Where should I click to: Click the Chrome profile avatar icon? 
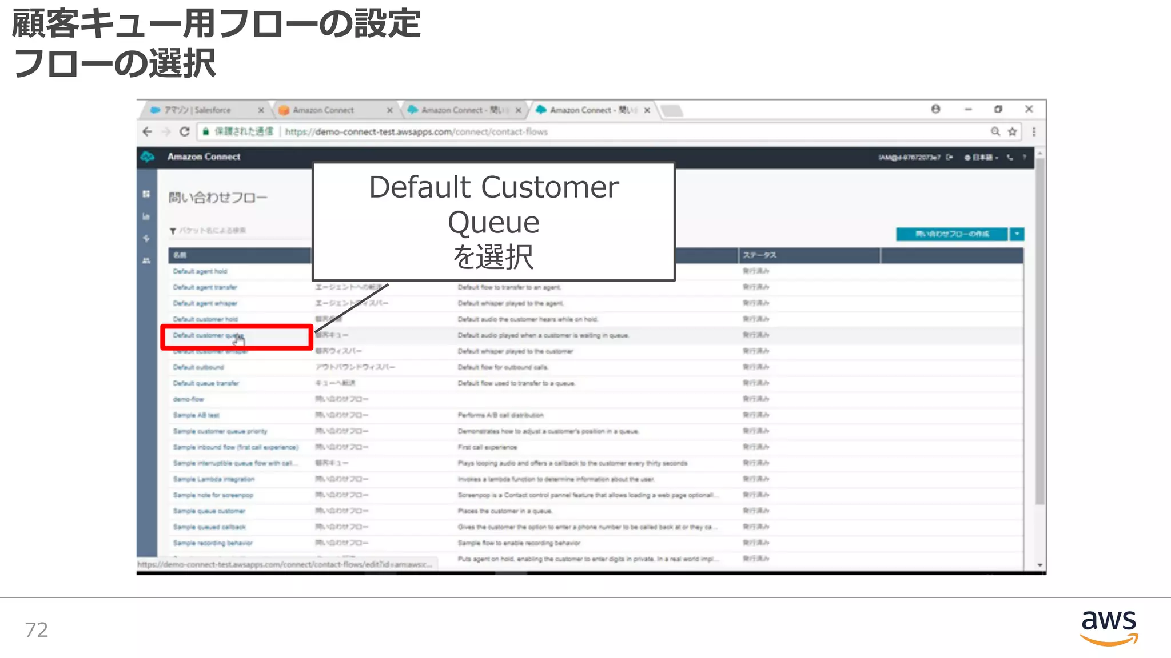[935, 109]
